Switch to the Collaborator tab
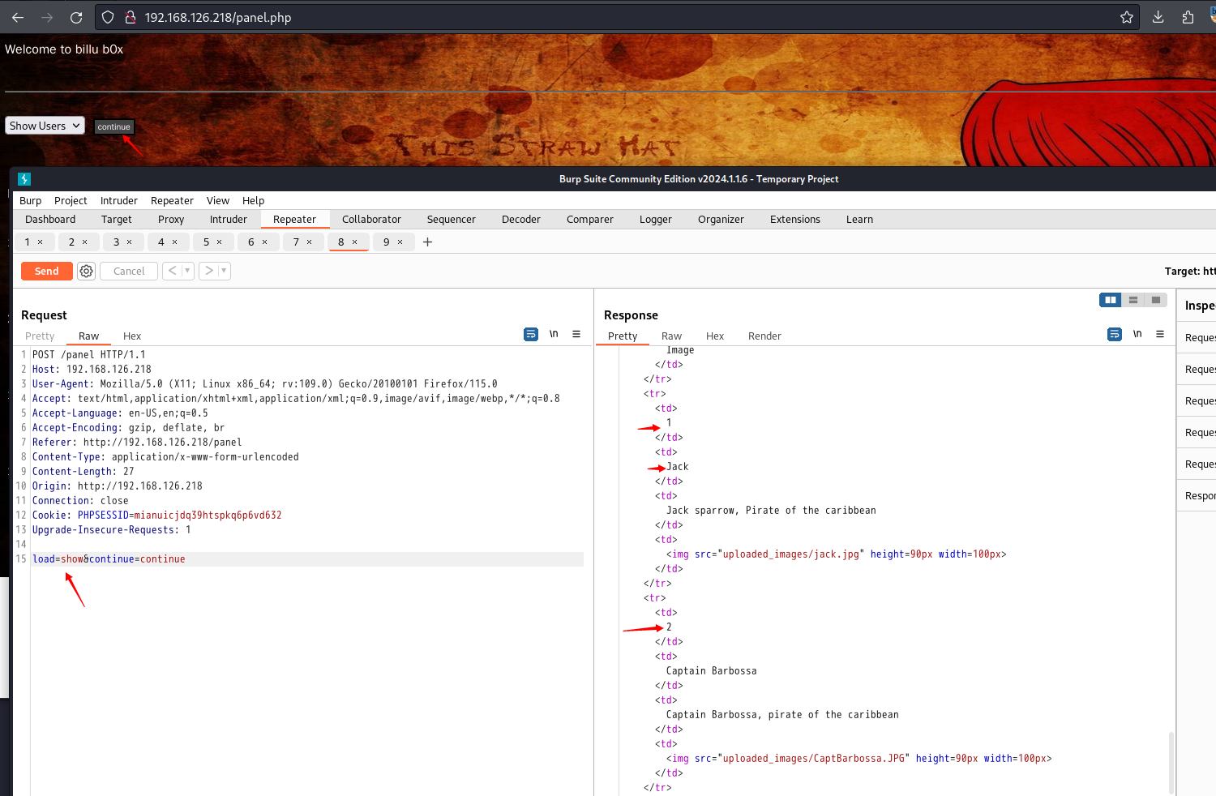Viewport: 1216px width, 796px height. [x=371, y=220]
